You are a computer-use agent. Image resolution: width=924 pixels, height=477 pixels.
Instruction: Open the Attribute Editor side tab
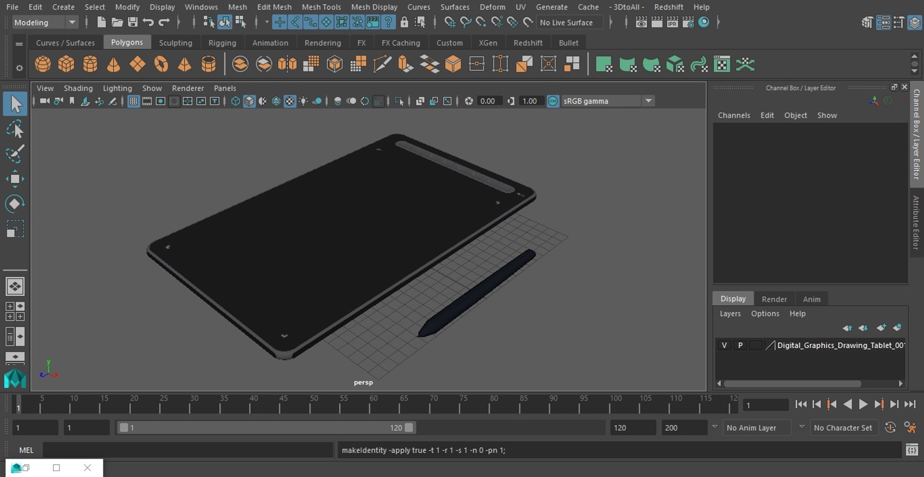tap(916, 223)
